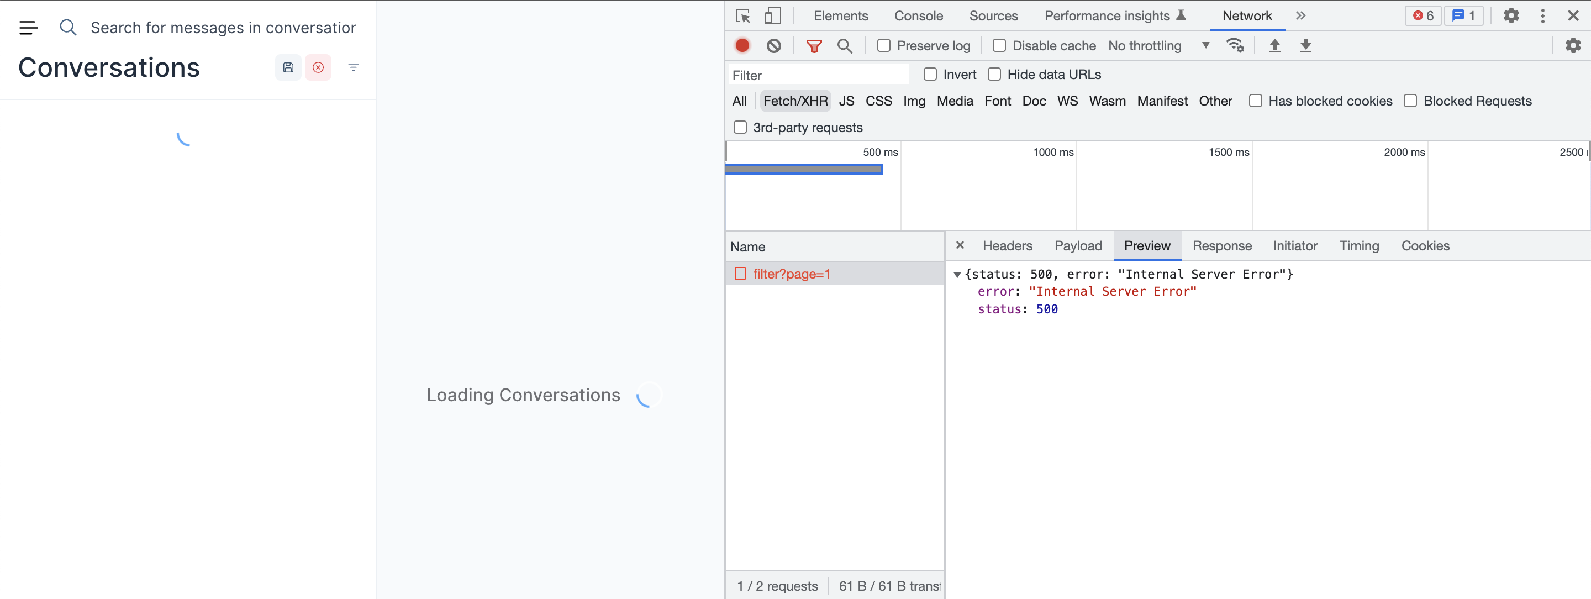1591x599 pixels.
Task: Open DevTools settings gear in top bar
Action: (1511, 16)
